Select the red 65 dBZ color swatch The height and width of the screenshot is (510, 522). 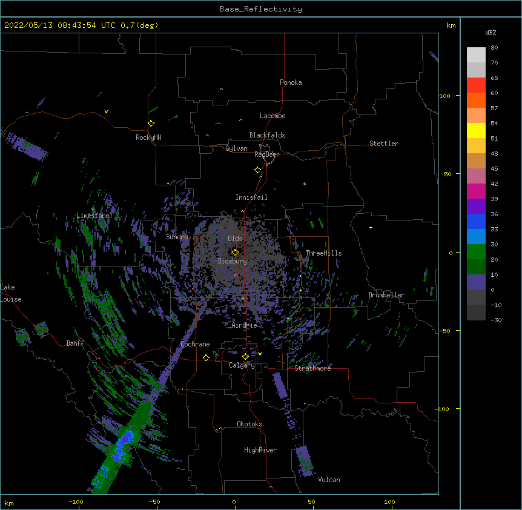click(476, 85)
